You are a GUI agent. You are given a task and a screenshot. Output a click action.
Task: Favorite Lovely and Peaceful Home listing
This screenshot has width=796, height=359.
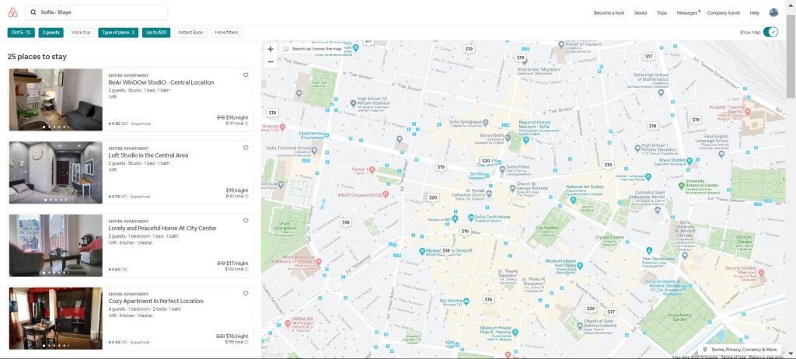pos(246,221)
